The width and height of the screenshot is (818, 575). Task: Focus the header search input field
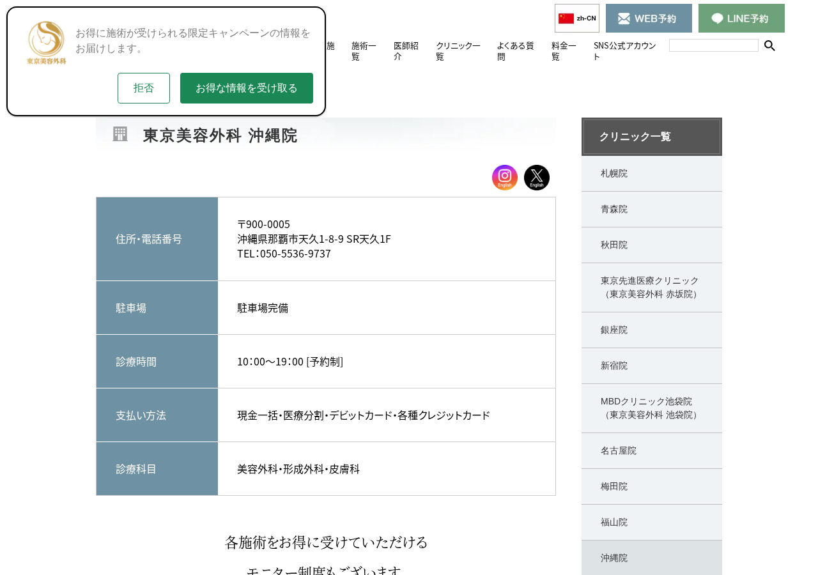click(x=714, y=45)
